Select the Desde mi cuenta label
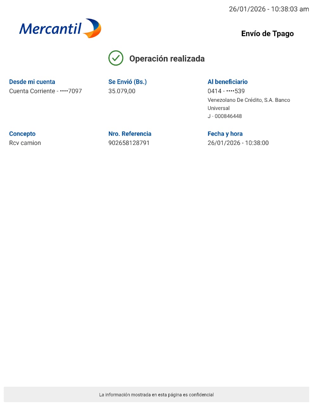This screenshot has width=313, height=406. tap(32, 82)
